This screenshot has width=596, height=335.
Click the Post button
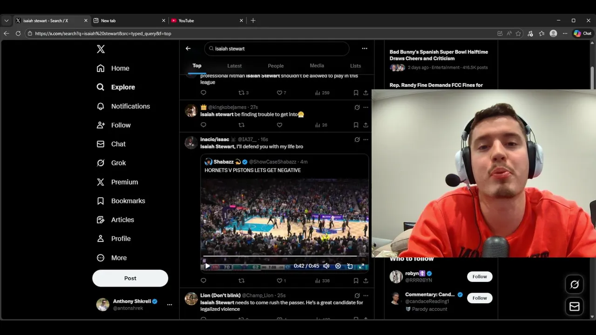[130, 278]
